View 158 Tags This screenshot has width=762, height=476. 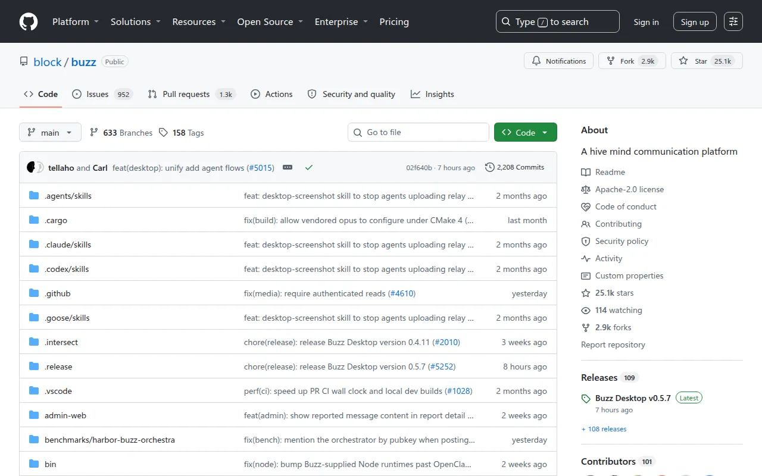[x=181, y=133]
